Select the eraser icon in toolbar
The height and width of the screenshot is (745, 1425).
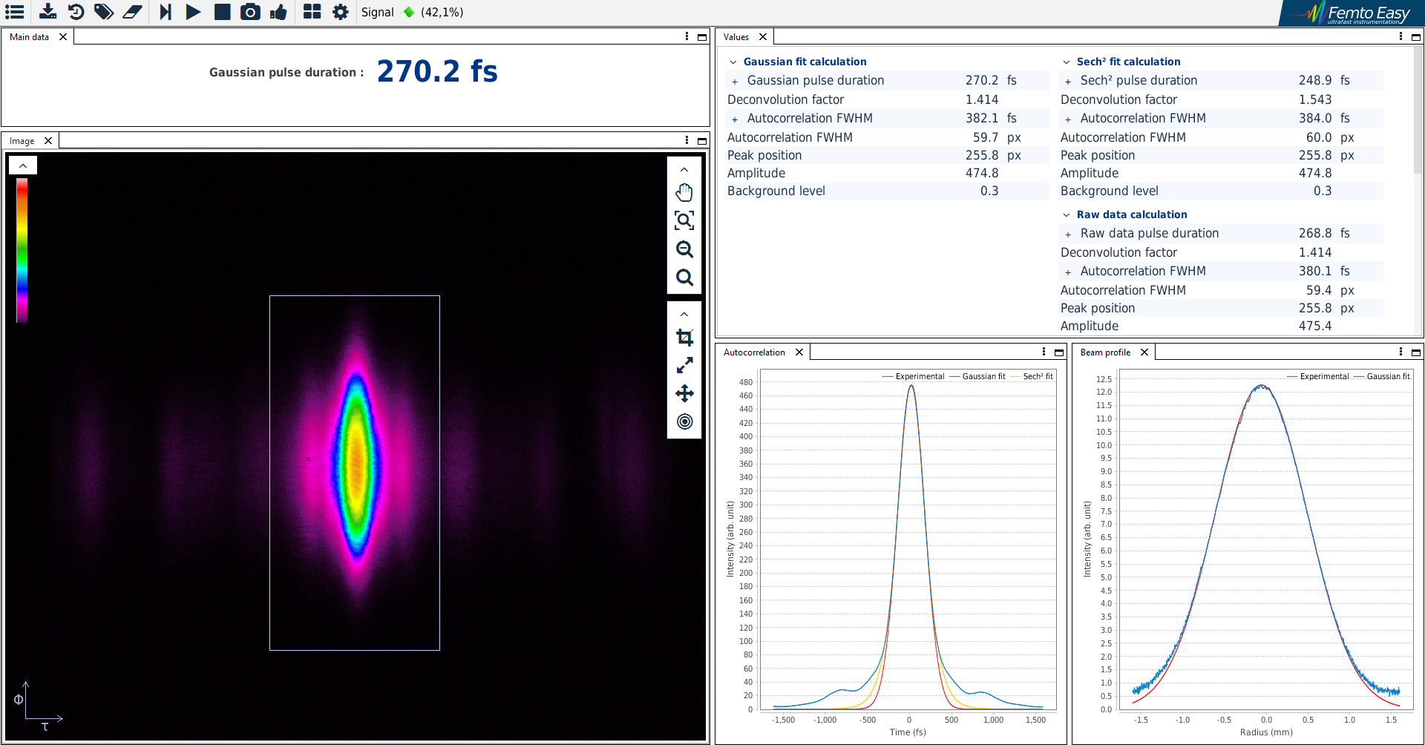132,12
